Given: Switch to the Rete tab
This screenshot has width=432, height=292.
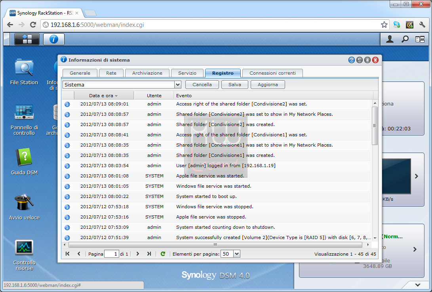Looking at the screenshot, I should coord(111,73).
